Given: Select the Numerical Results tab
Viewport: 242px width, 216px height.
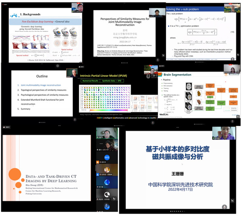Looking at the screenshot, I should pos(90,80).
